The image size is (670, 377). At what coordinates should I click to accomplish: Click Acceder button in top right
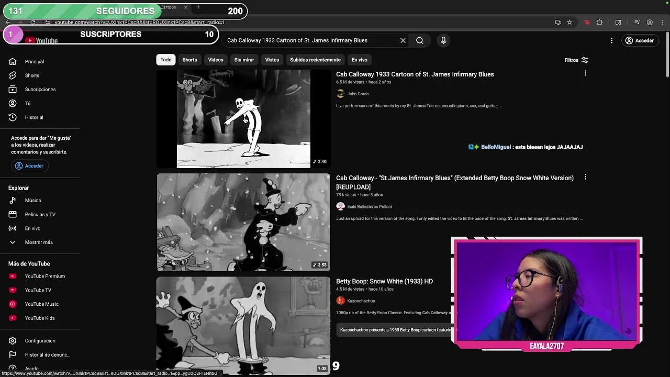(x=639, y=40)
